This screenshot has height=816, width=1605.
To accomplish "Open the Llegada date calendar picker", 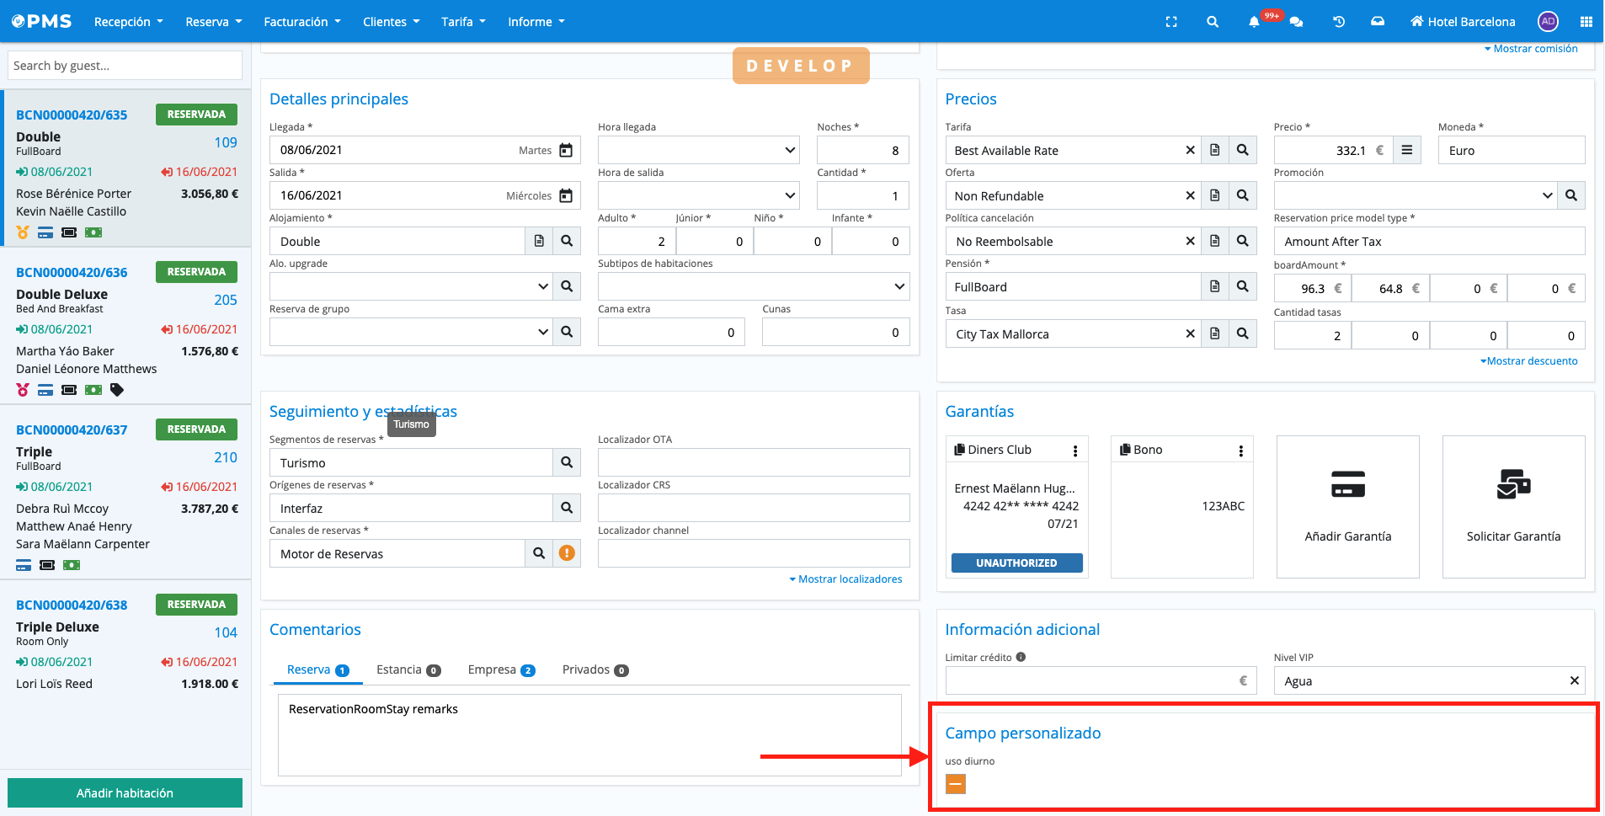I will [566, 150].
